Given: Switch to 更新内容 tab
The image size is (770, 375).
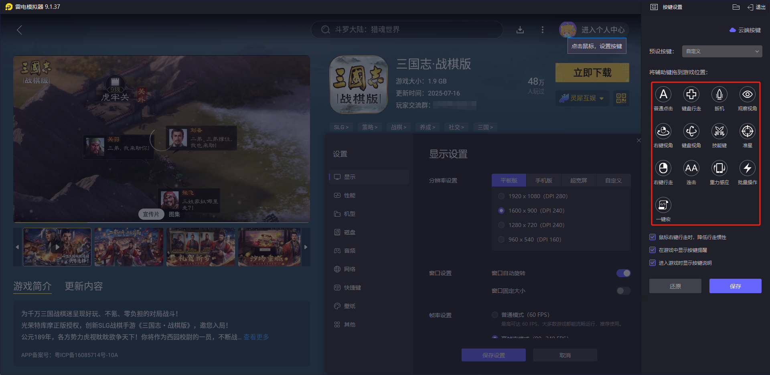Looking at the screenshot, I should click(84, 286).
